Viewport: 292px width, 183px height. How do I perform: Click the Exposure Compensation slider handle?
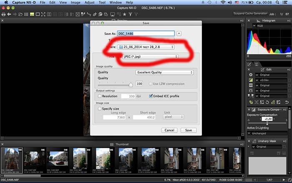(x=267, y=124)
